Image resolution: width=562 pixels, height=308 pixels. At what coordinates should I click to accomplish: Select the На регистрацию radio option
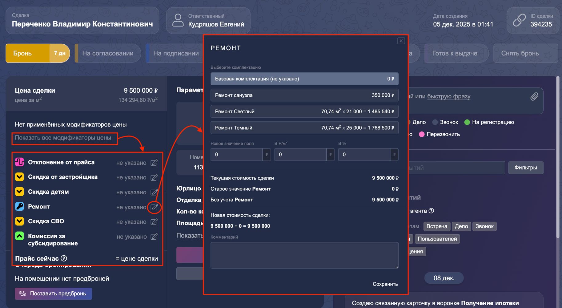pyautogui.click(x=467, y=122)
